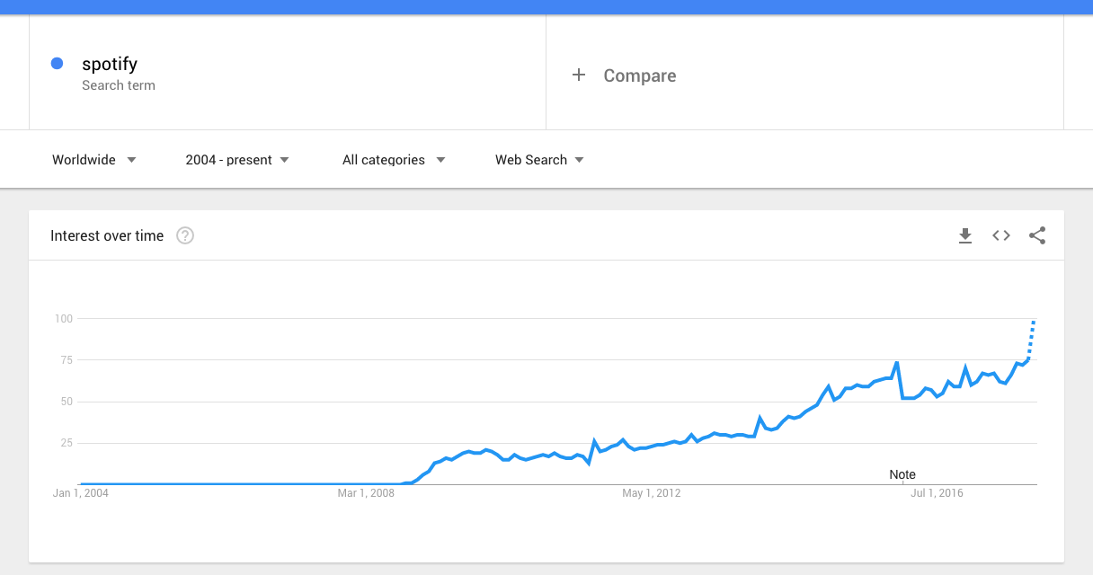Image resolution: width=1093 pixels, height=575 pixels.
Task: Click the dotted forecast line segment
Action: 1032,340
